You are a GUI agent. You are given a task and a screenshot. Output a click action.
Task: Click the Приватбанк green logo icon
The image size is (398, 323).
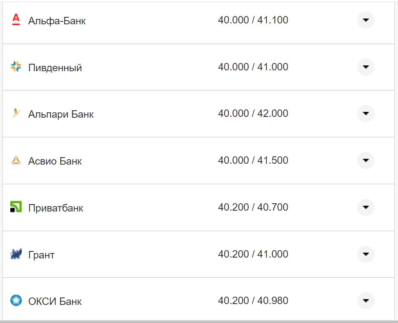coord(16,207)
